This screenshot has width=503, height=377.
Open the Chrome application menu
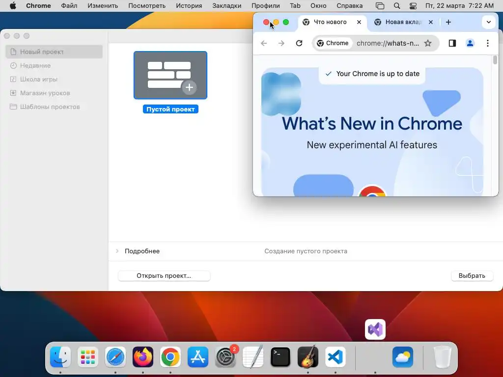click(x=38, y=6)
